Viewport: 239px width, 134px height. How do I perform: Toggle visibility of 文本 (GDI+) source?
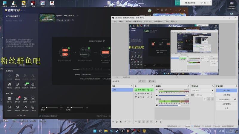148,90
